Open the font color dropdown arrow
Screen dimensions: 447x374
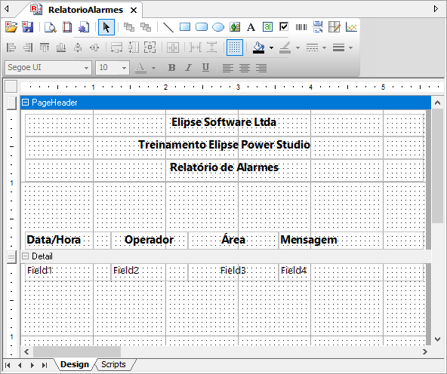coord(153,68)
